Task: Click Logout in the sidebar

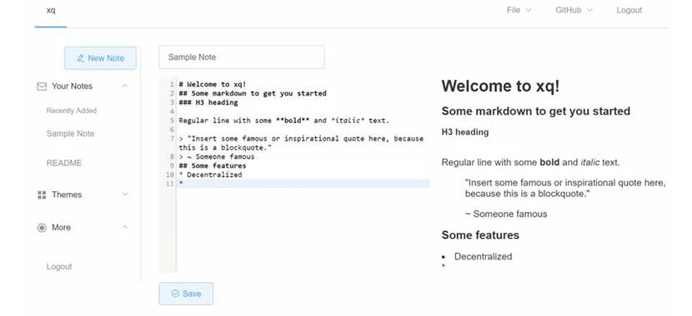Action: 59,267
